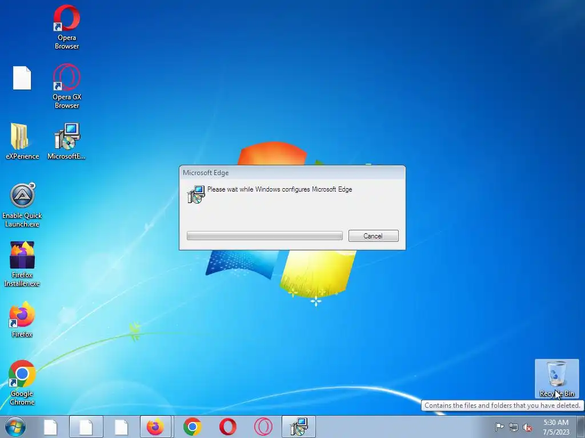Viewport: 585px width, 438px height.
Task: Launch Opera GX from the taskbar
Action: (x=263, y=427)
